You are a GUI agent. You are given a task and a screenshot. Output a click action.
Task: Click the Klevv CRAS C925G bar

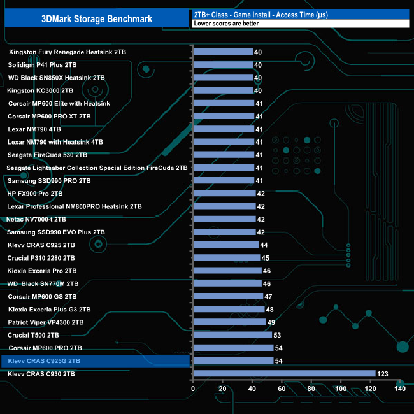point(233,360)
